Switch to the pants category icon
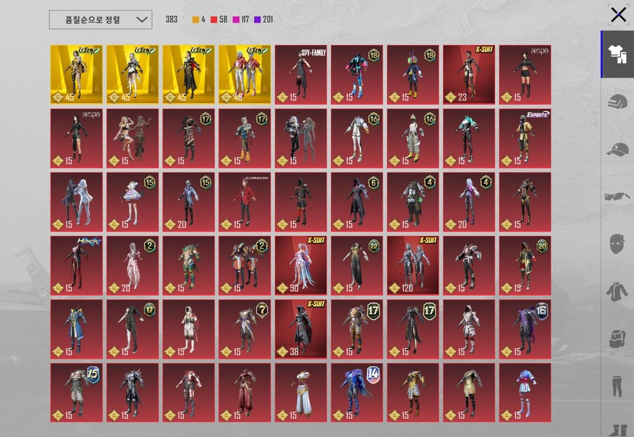 617,386
